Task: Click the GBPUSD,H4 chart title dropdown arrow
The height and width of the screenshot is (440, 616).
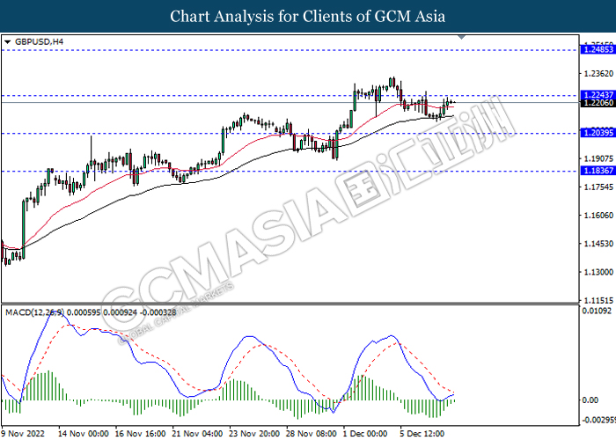Action: point(7,42)
